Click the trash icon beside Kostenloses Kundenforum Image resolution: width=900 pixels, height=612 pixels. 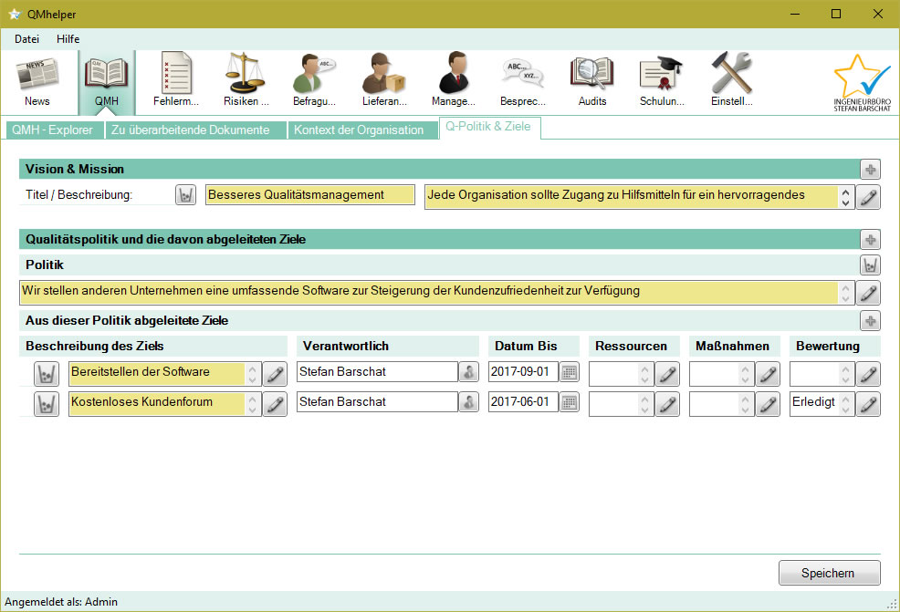[47, 404]
